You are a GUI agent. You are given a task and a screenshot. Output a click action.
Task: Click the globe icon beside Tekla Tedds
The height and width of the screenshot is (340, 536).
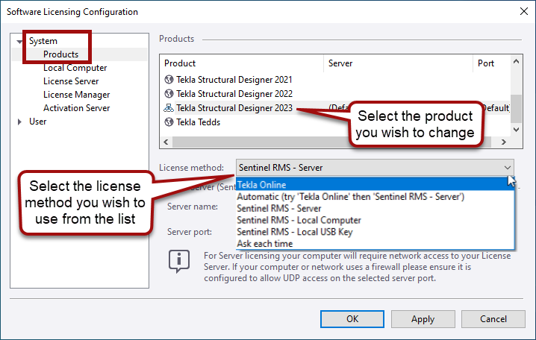click(x=169, y=122)
